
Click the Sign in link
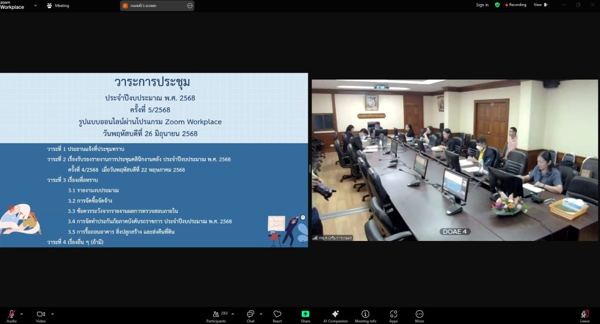[x=482, y=5]
